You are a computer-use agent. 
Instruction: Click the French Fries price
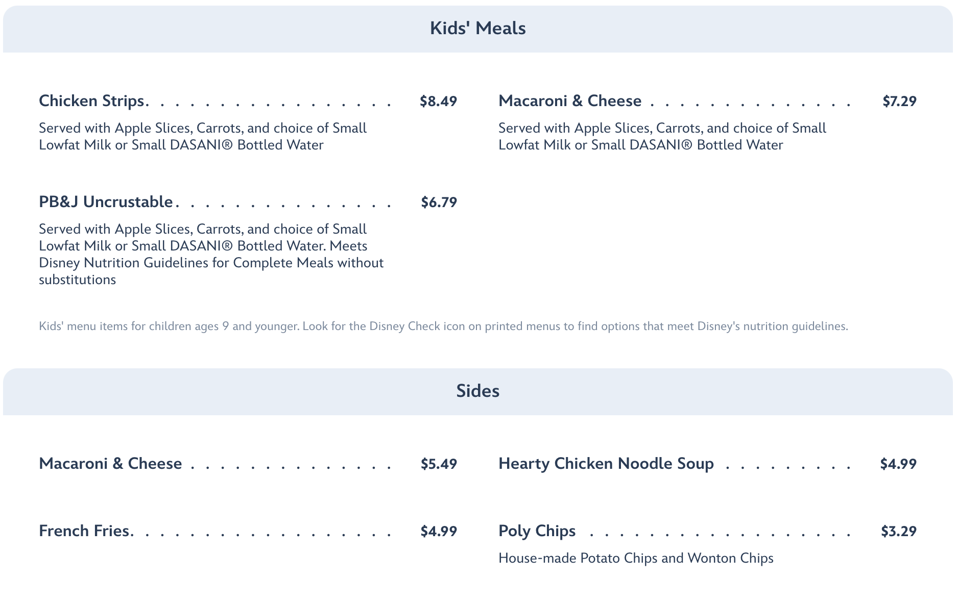[x=439, y=531]
